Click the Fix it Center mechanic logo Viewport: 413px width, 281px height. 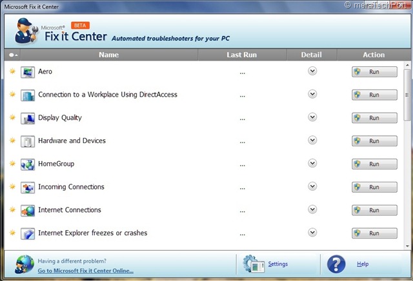click(x=26, y=31)
